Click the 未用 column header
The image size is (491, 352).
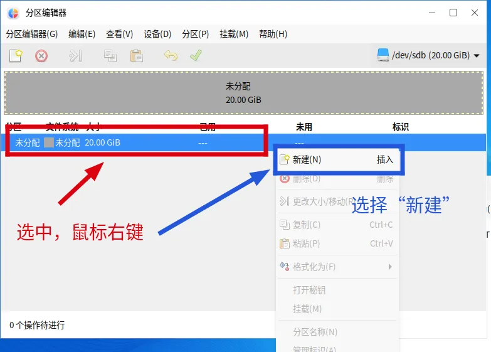[304, 127]
